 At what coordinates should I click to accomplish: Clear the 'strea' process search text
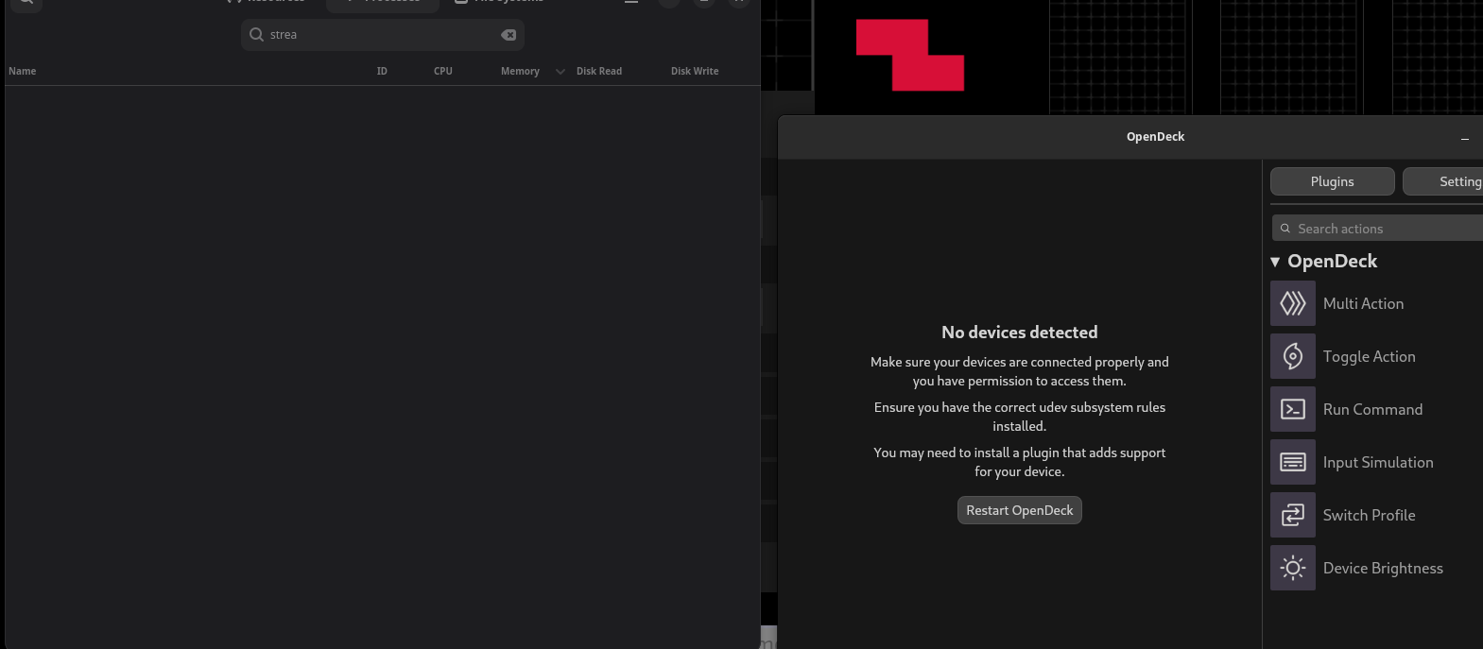click(509, 35)
